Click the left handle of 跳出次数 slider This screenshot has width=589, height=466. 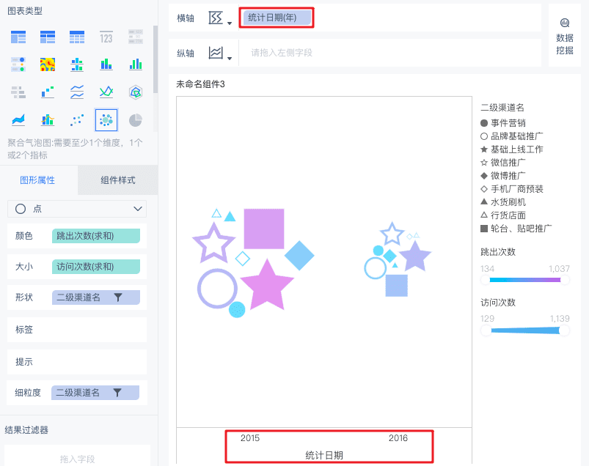[x=486, y=280]
